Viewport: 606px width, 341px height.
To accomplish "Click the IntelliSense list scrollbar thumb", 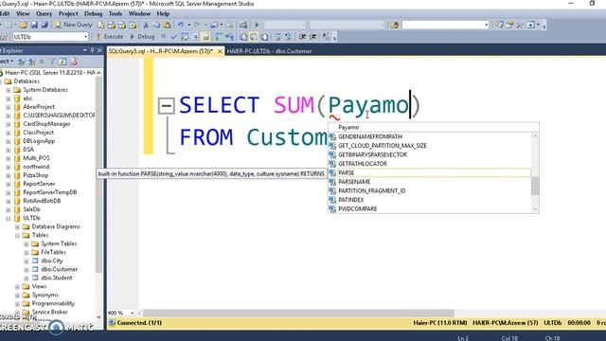I will point(535,186).
